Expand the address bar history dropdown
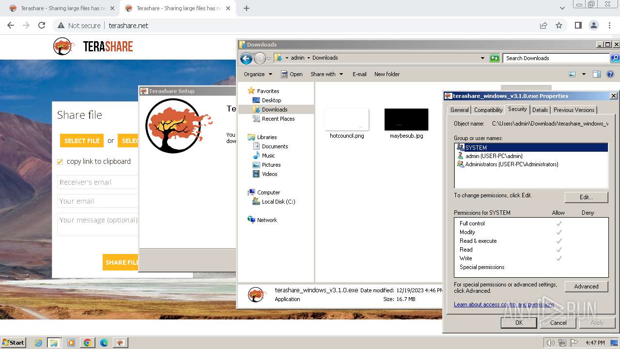The width and height of the screenshot is (620, 349). (482, 58)
